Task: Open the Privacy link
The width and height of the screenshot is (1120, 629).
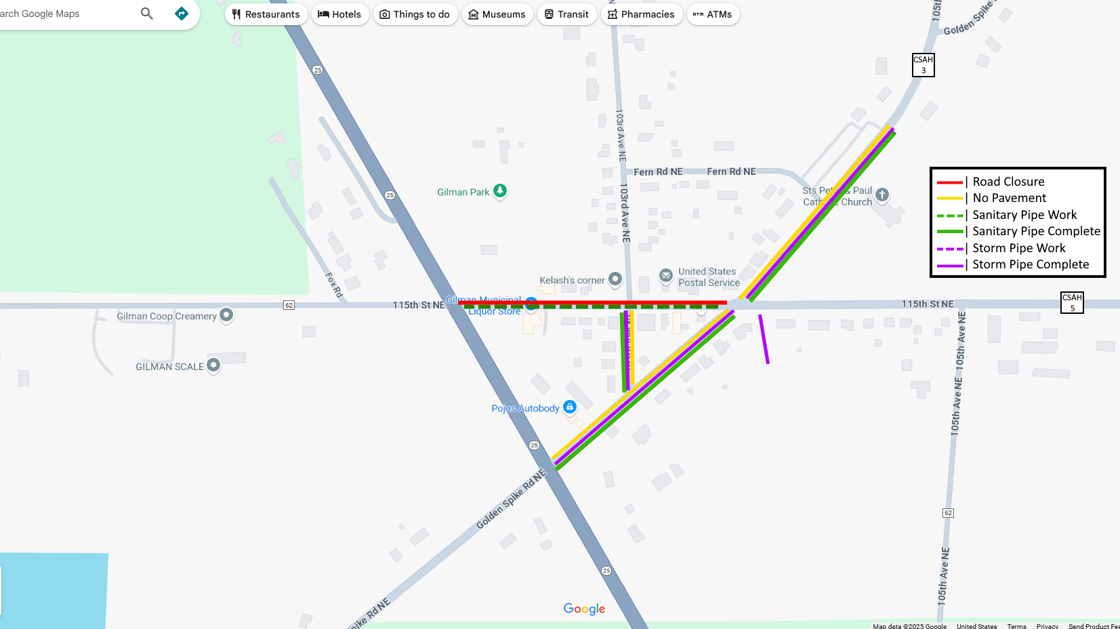Action: coord(1047,626)
